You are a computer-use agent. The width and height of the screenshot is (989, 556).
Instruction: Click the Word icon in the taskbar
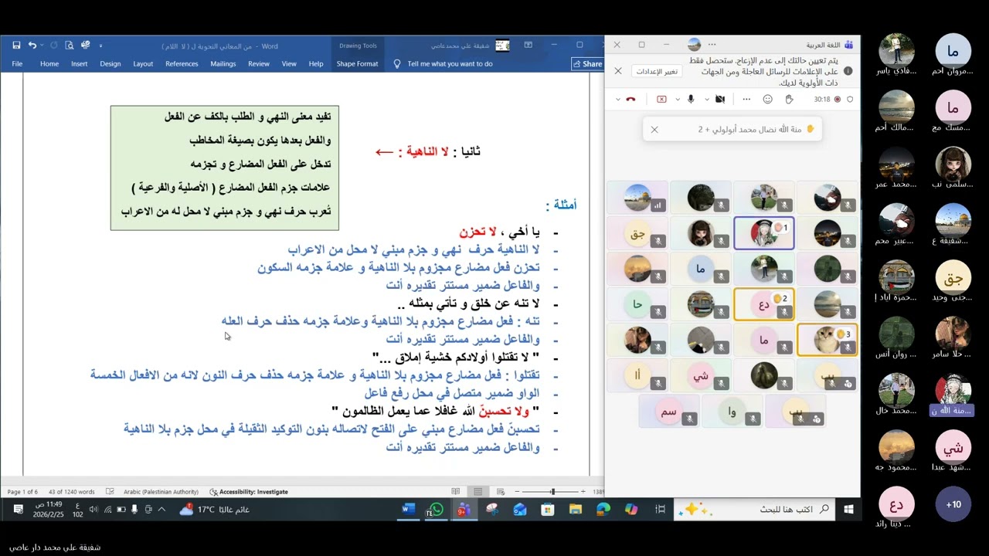pyautogui.click(x=409, y=510)
